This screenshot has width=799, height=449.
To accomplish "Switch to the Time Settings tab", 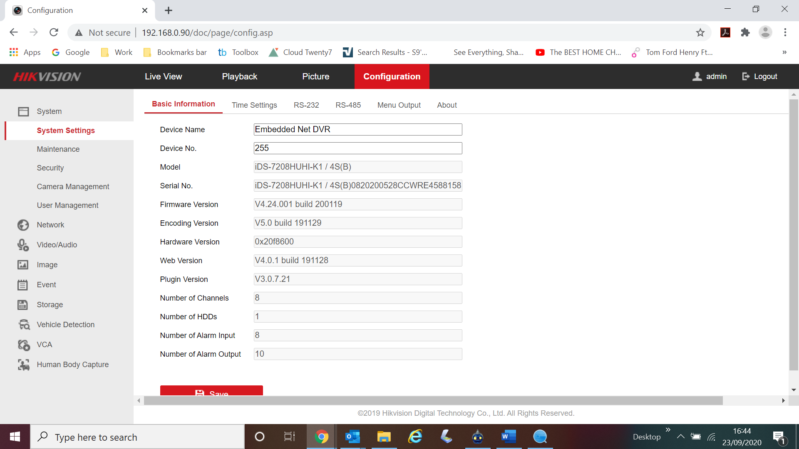I will [x=254, y=105].
